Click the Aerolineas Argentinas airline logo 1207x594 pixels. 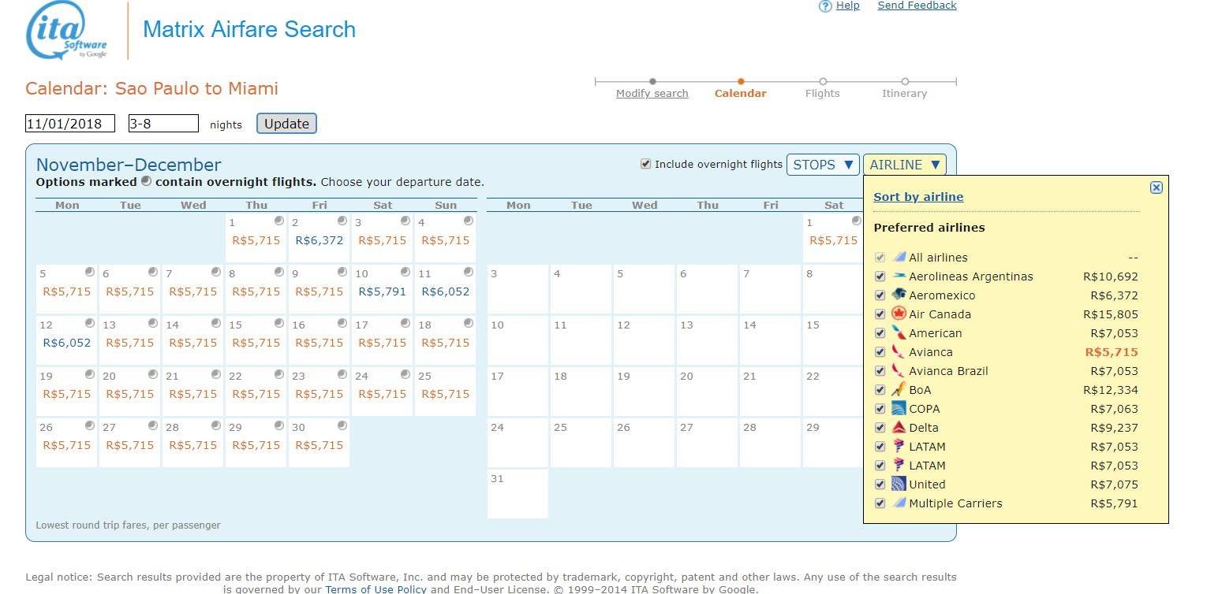[x=899, y=277]
